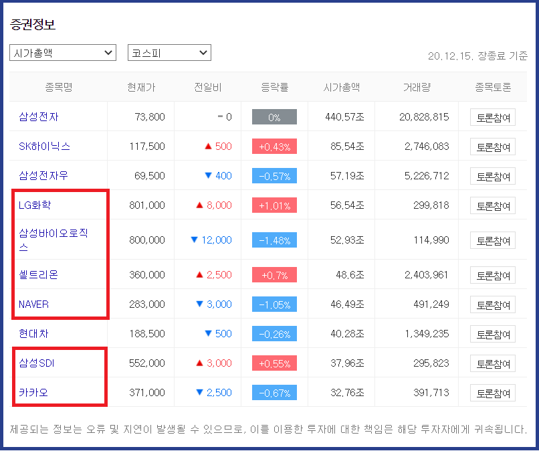Click the blue -0.57% change badge
539x451 pixels.
[x=274, y=176]
